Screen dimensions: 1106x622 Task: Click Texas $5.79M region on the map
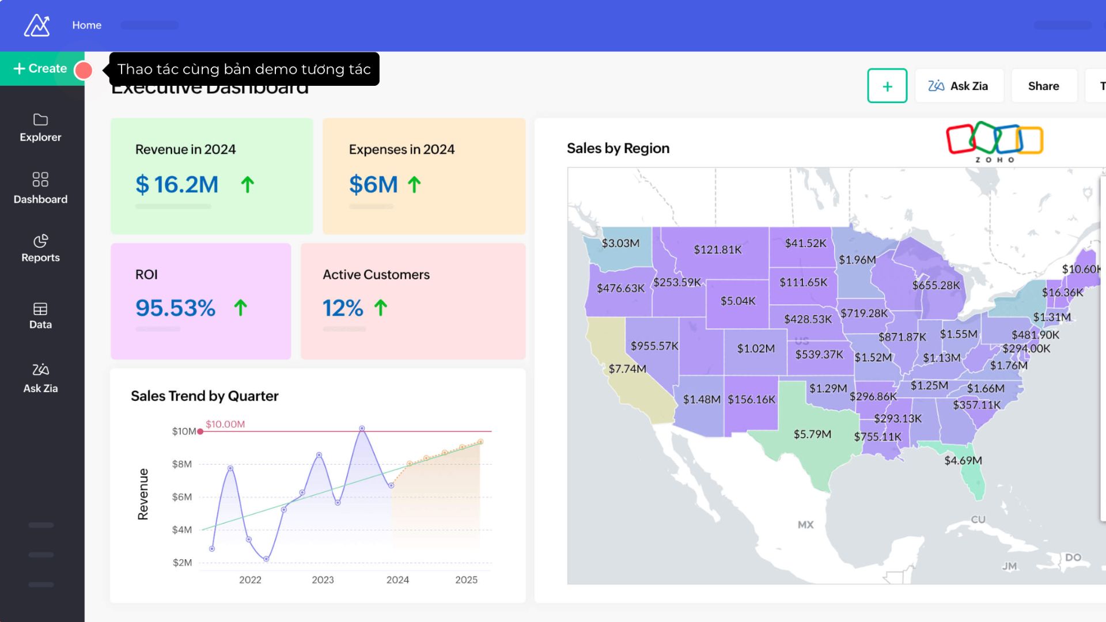(812, 434)
